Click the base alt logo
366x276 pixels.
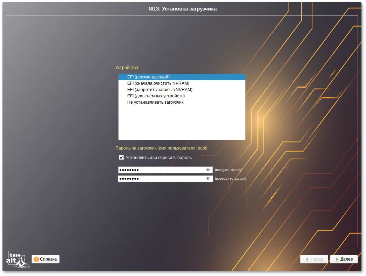(18, 259)
